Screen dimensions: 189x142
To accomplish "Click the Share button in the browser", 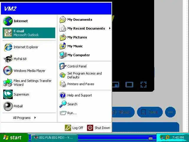I will tap(123, 112).
